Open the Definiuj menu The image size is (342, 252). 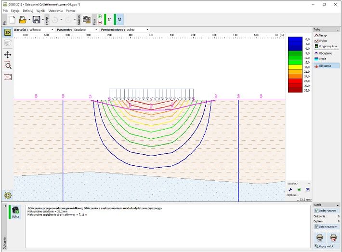[x=28, y=11]
